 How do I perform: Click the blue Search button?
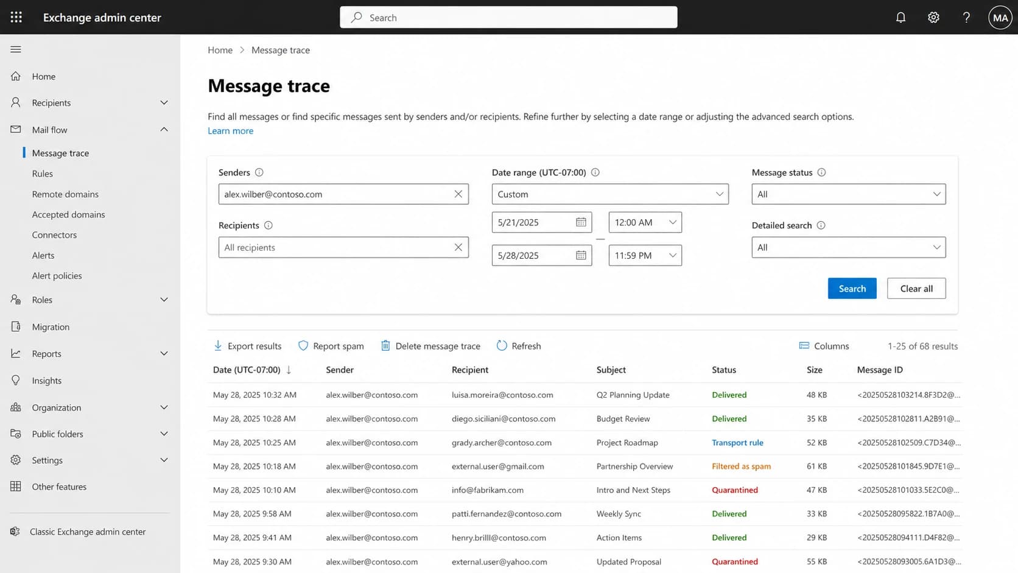852,289
